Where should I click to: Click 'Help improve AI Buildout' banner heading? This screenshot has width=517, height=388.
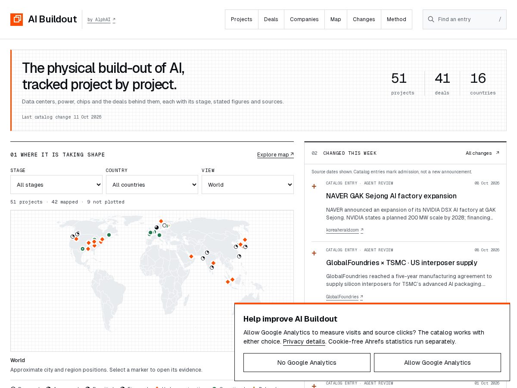click(290, 319)
